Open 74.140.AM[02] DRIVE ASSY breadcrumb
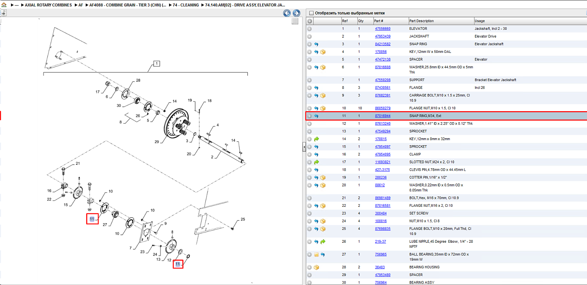 (245, 5)
